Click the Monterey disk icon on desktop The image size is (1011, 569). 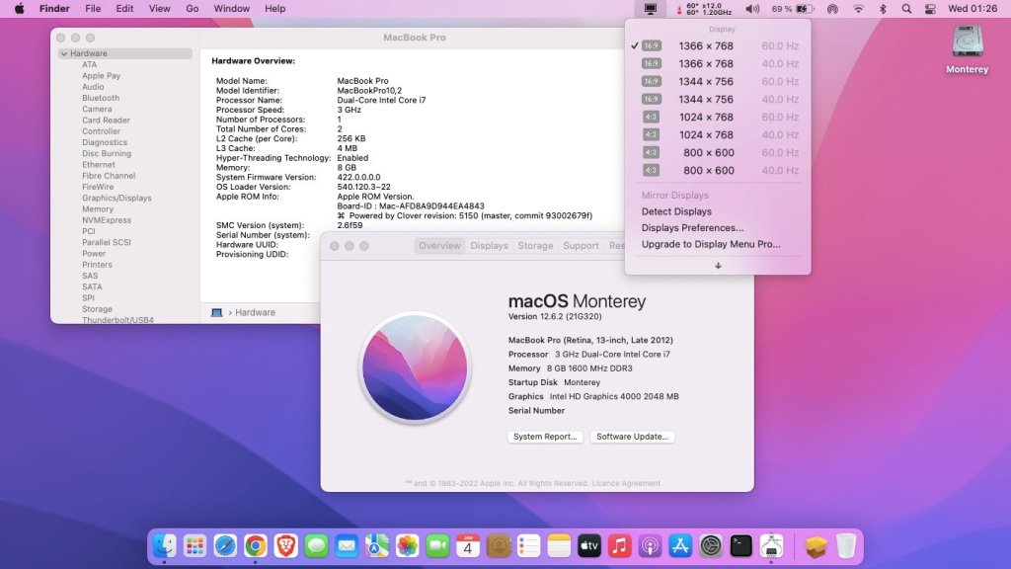(x=967, y=42)
